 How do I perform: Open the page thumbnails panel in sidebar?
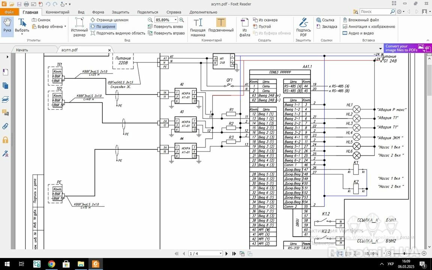(x=5, y=85)
